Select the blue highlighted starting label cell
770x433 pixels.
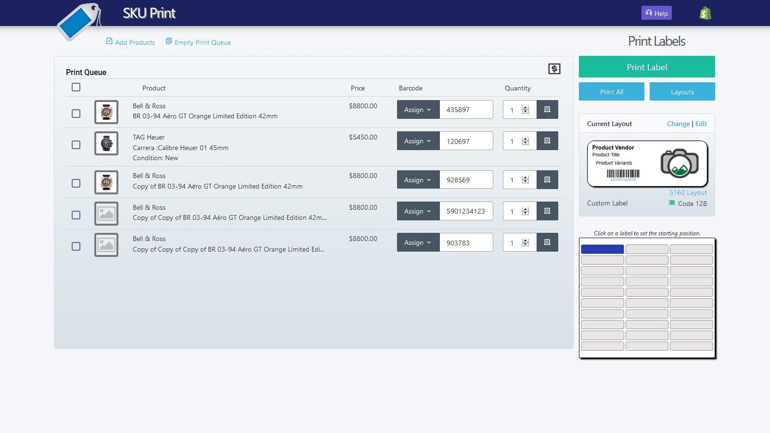tap(602, 249)
